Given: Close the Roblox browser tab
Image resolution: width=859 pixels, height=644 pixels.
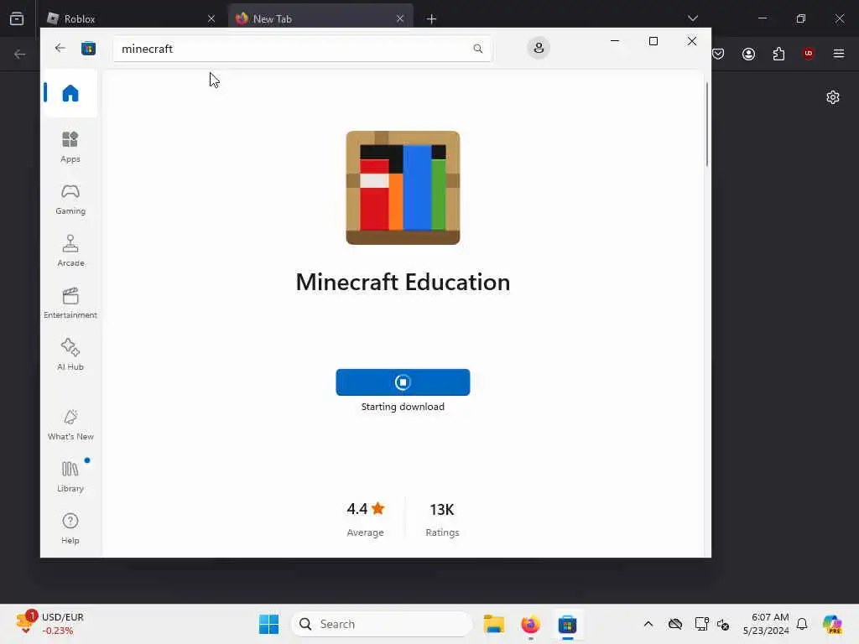Looking at the screenshot, I should (x=211, y=18).
